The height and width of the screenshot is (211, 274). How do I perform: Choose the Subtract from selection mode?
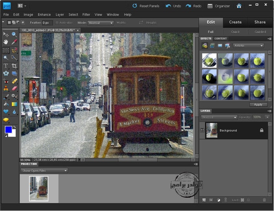click(x=18, y=23)
